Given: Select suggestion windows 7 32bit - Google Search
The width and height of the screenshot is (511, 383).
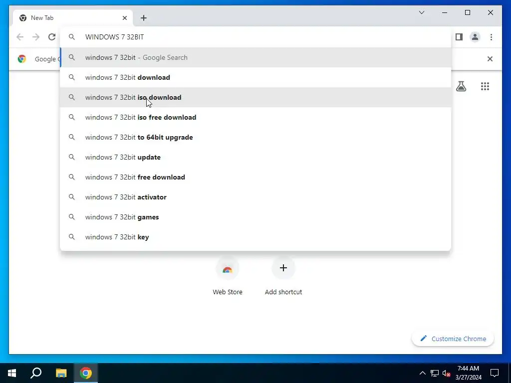Looking at the screenshot, I should (x=255, y=58).
